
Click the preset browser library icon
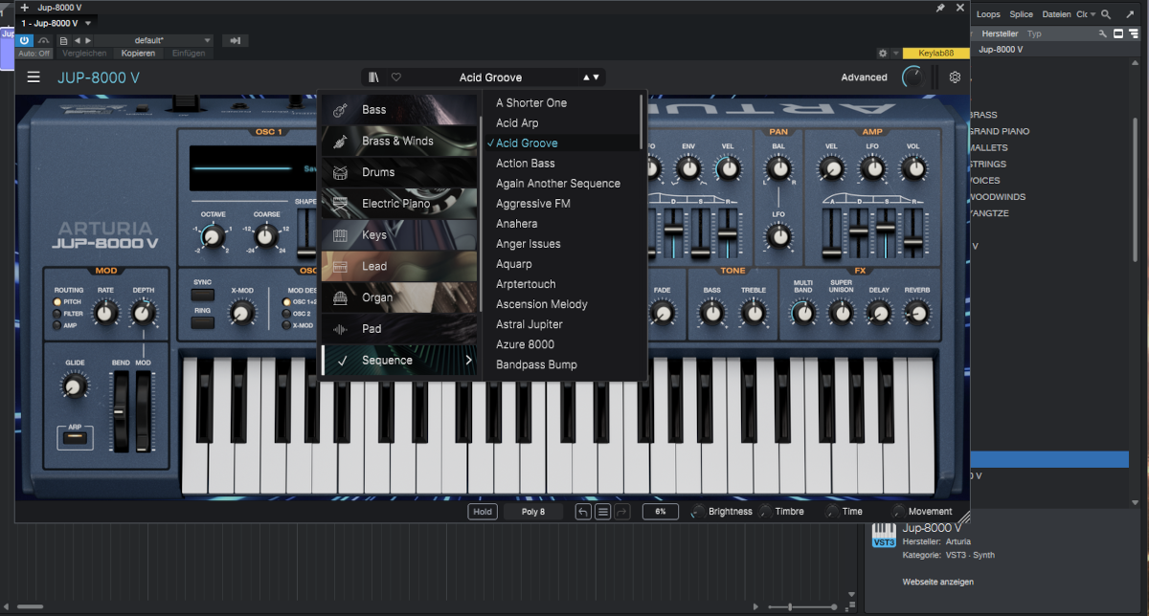(x=373, y=77)
